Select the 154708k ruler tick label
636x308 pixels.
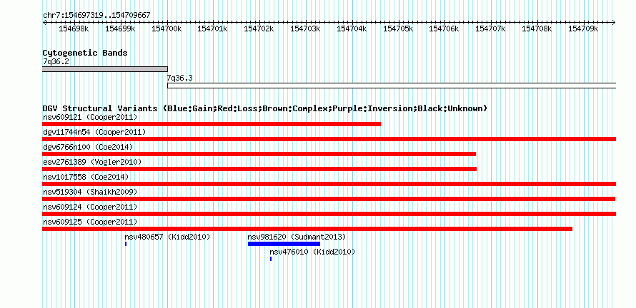coord(537,29)
